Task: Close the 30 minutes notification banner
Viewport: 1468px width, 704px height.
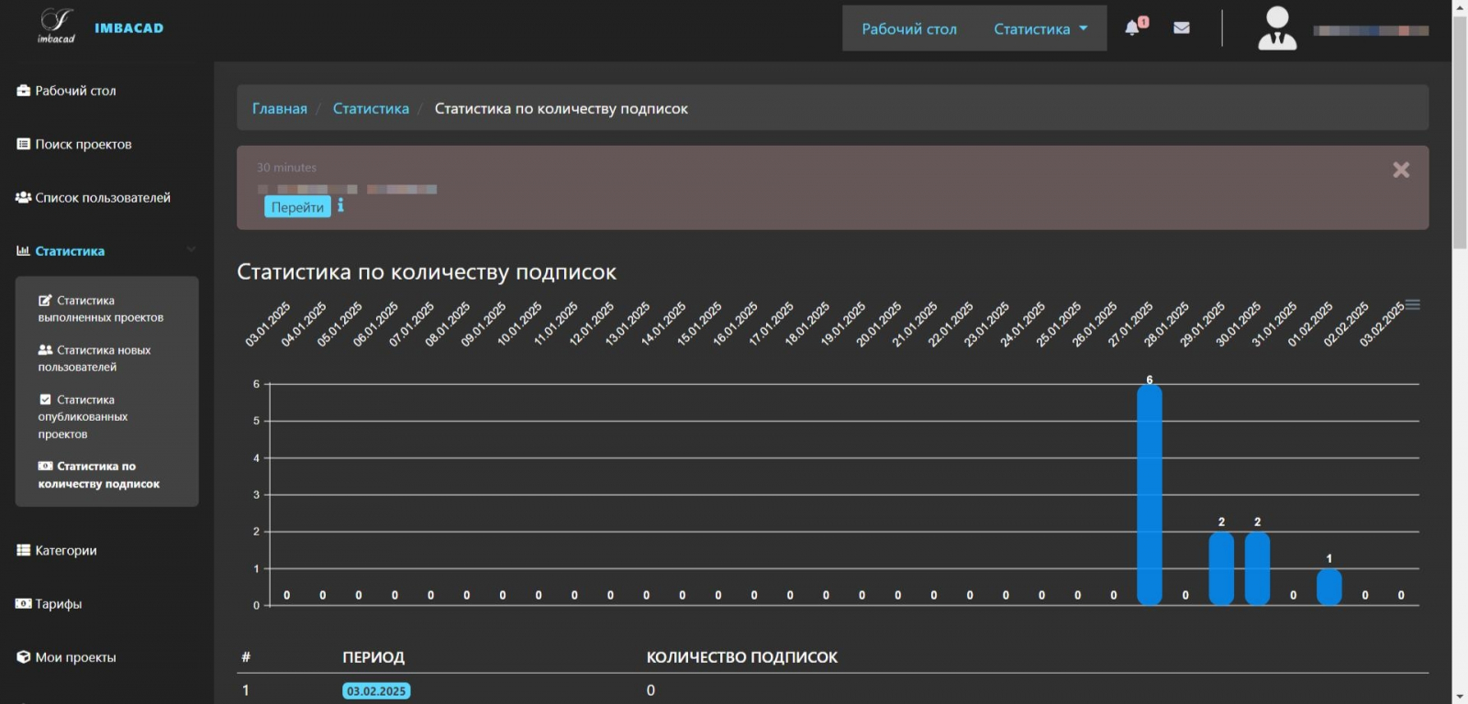Action: [x=1400, y=170]
